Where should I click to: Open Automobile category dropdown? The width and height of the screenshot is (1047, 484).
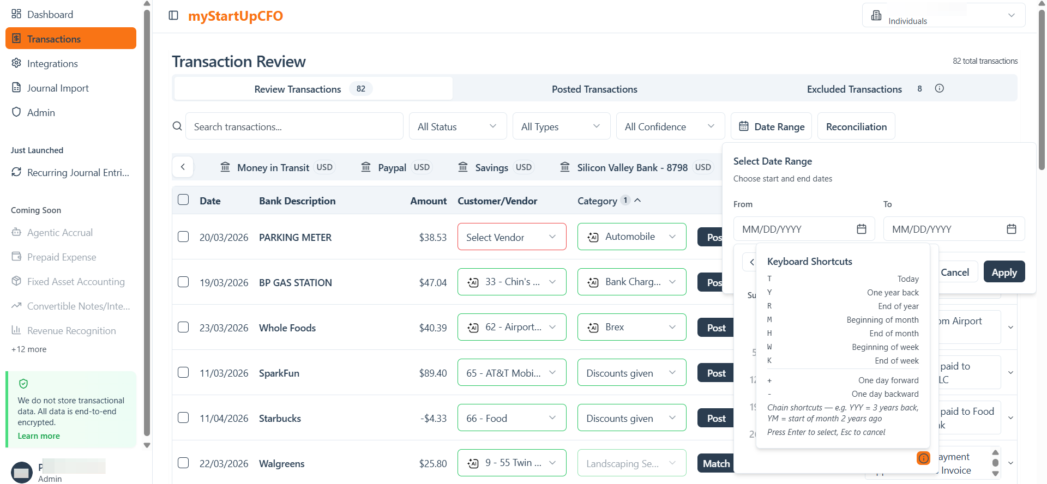pyautogui.click(x=631, y=237)
